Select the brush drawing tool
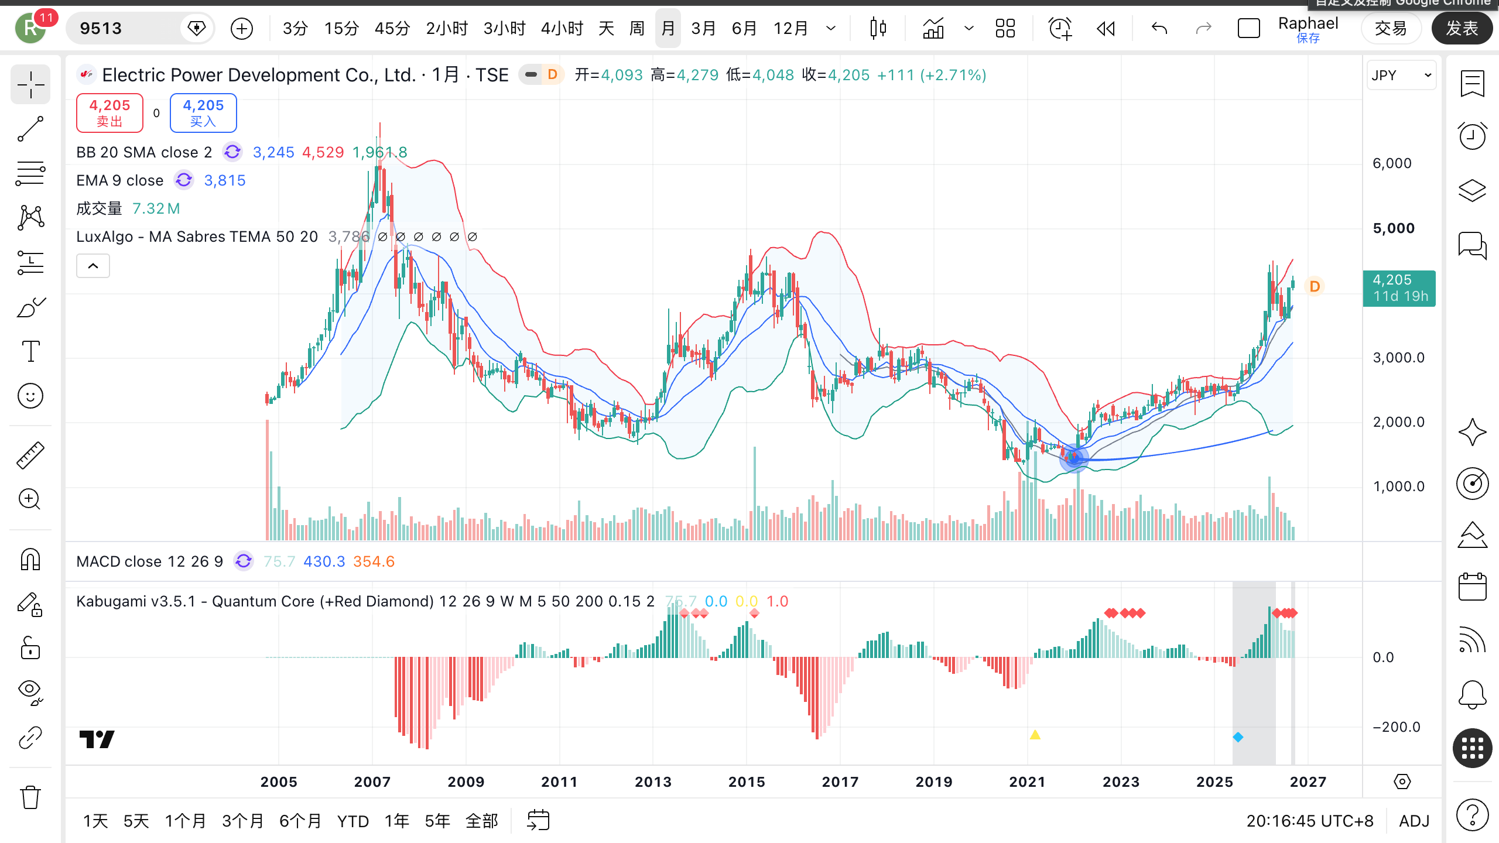 tap(30, 307)
